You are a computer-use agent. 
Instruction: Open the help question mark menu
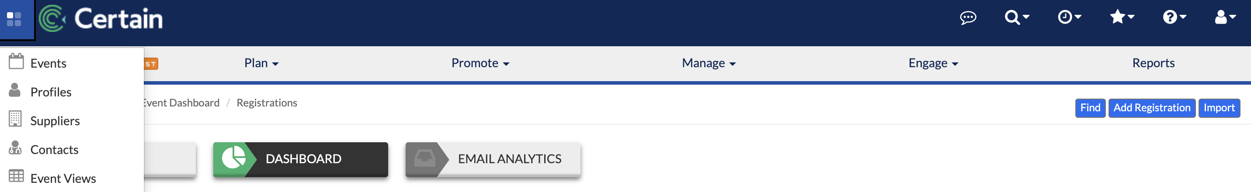pyautogui.click(x=1174, y=17)
